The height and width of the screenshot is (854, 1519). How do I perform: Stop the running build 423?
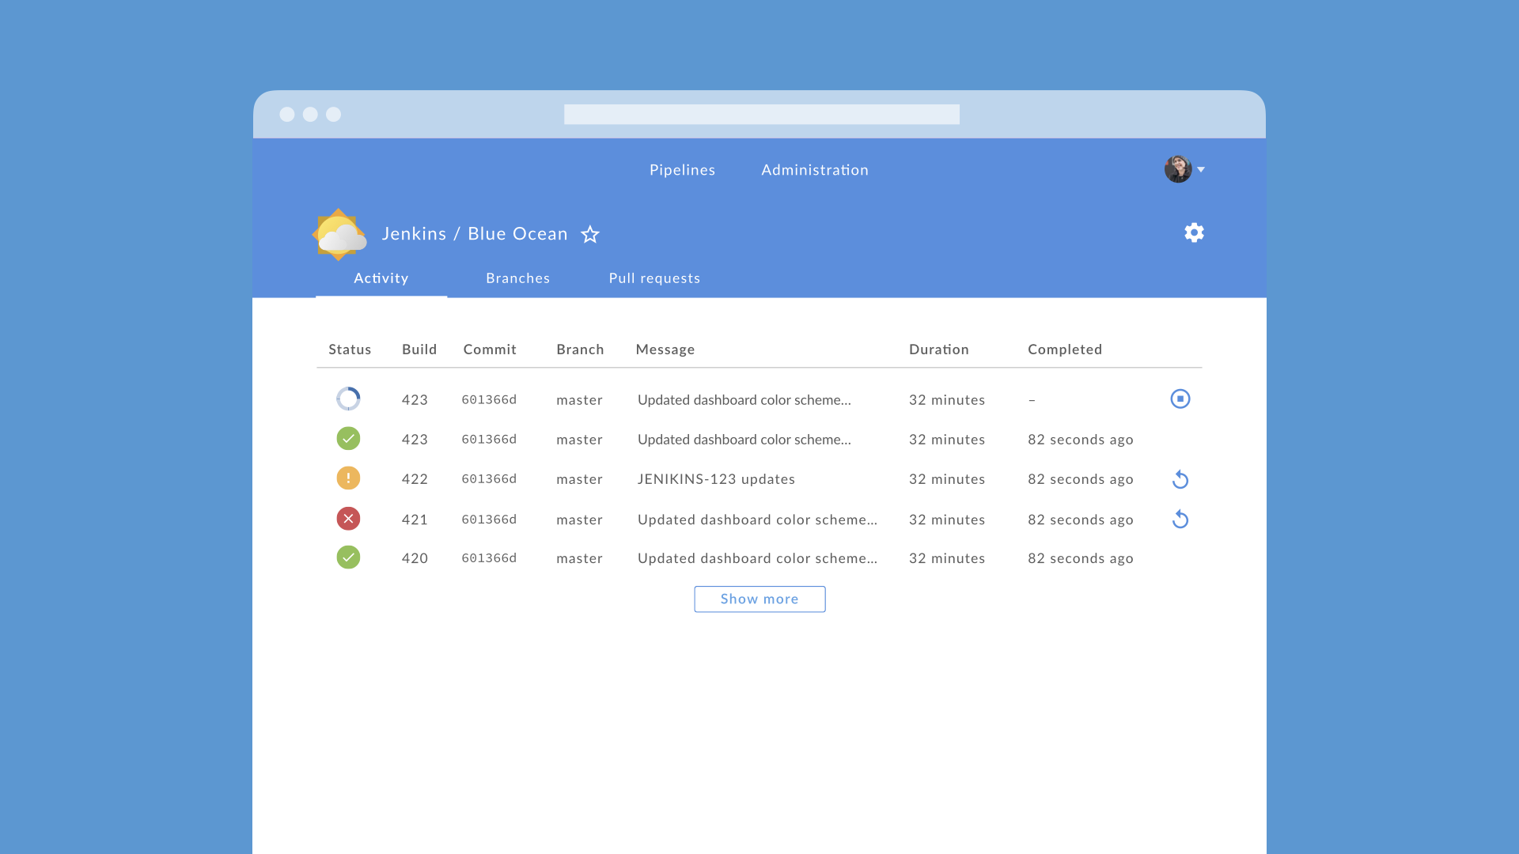point(1180,399)
